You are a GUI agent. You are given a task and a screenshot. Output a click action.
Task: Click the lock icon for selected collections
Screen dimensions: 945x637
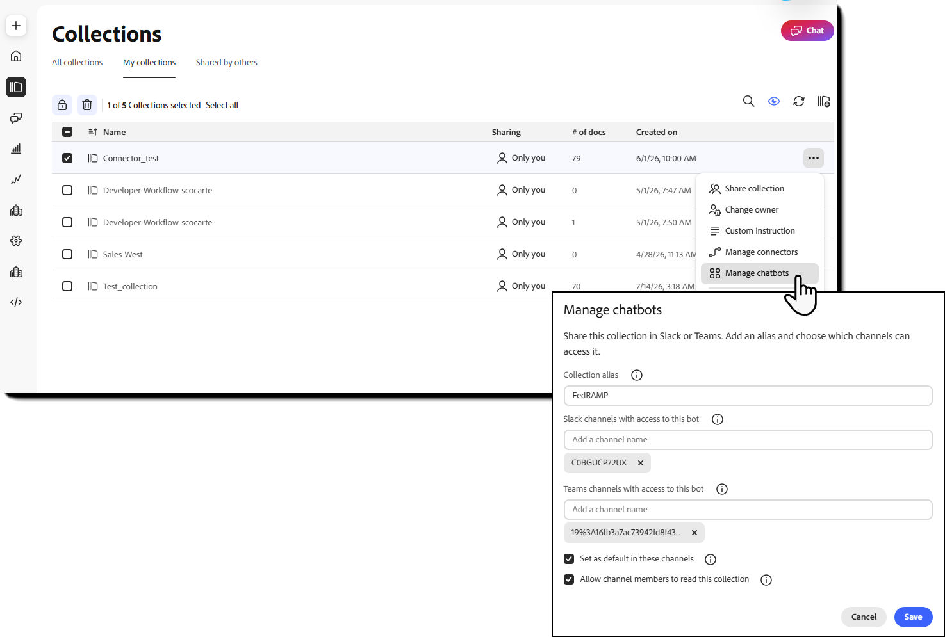point(62,105)
